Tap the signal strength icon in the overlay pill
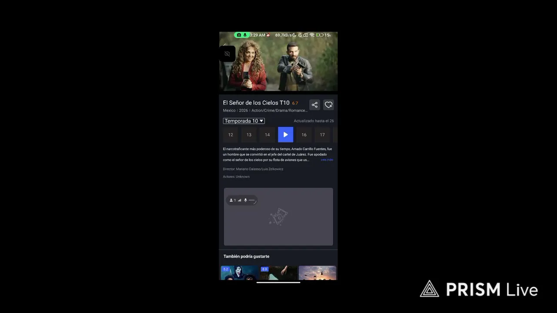 [x=239, y=200]
